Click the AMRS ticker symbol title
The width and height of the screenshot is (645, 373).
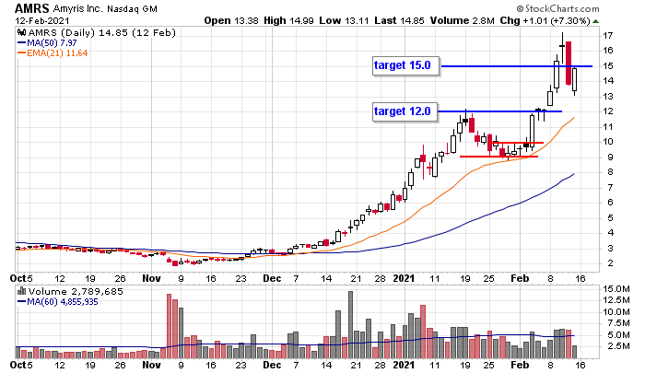[x=32, y=8]
